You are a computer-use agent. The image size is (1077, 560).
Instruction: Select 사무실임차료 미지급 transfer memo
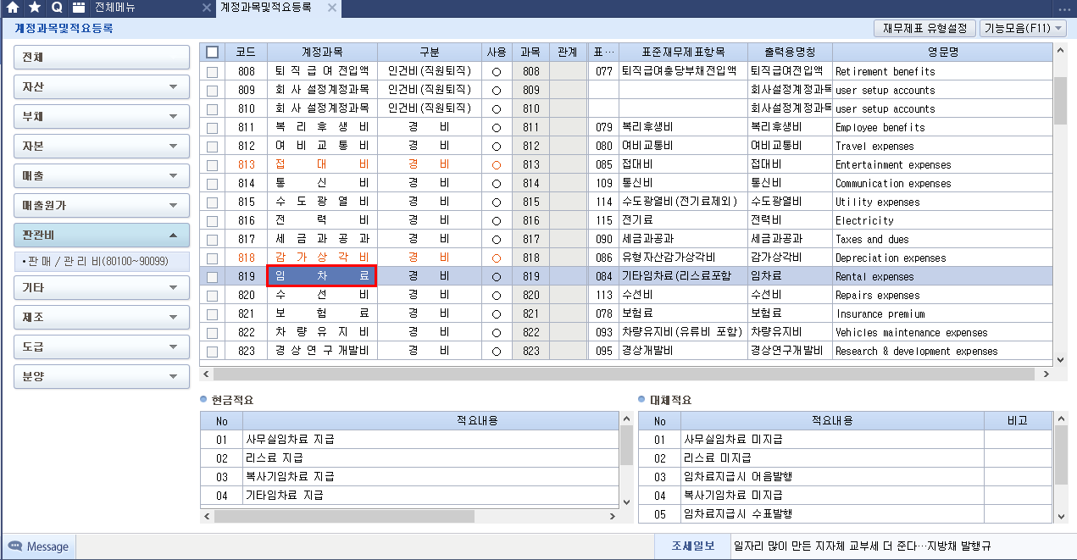click(832, 439)
